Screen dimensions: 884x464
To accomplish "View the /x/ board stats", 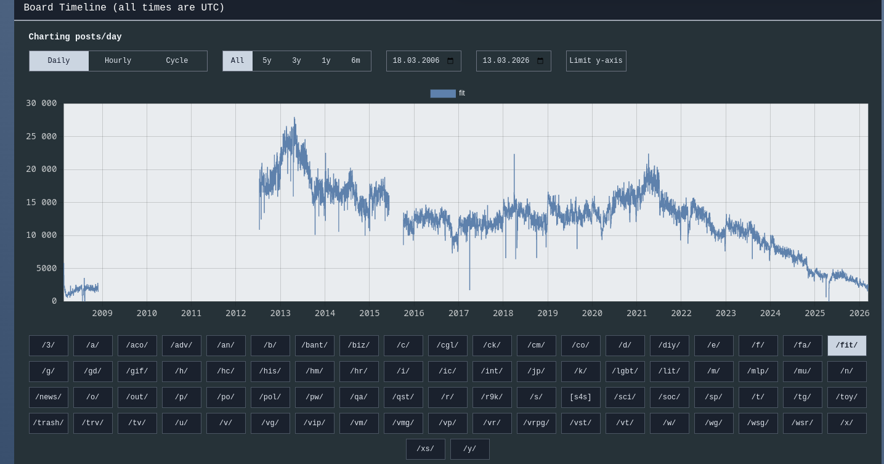I will (847, 423).
